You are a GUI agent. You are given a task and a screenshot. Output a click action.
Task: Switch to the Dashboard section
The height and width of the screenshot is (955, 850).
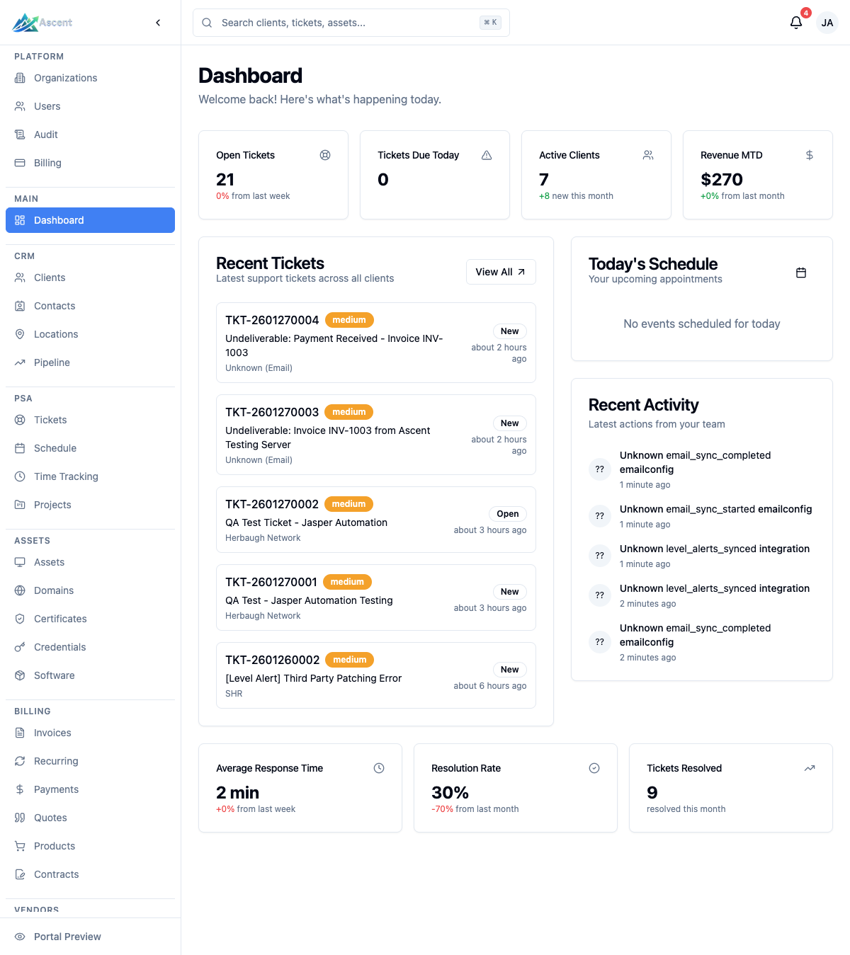click(59, 220)
